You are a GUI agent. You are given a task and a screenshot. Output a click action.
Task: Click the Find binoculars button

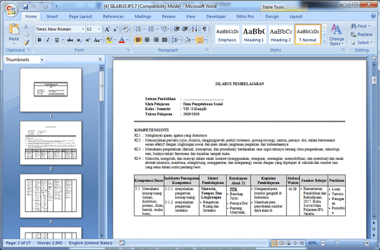coord(360,26)
